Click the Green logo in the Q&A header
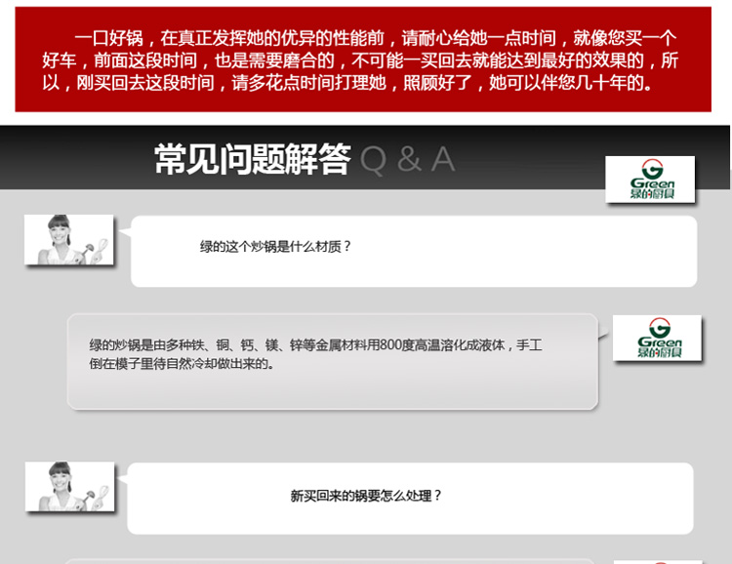The image size is (732, 564). 650,180
